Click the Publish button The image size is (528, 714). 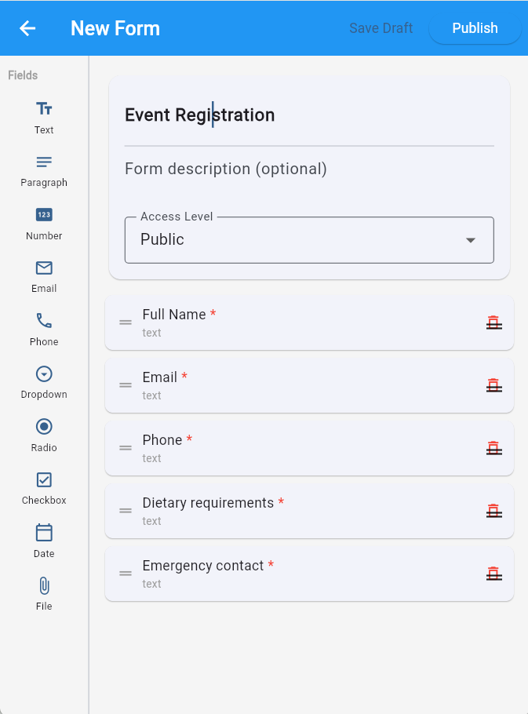click(x=475, y=28)
